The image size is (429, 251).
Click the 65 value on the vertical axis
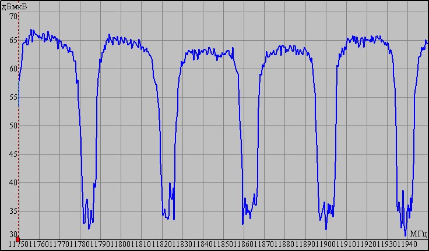pos(13,41)
